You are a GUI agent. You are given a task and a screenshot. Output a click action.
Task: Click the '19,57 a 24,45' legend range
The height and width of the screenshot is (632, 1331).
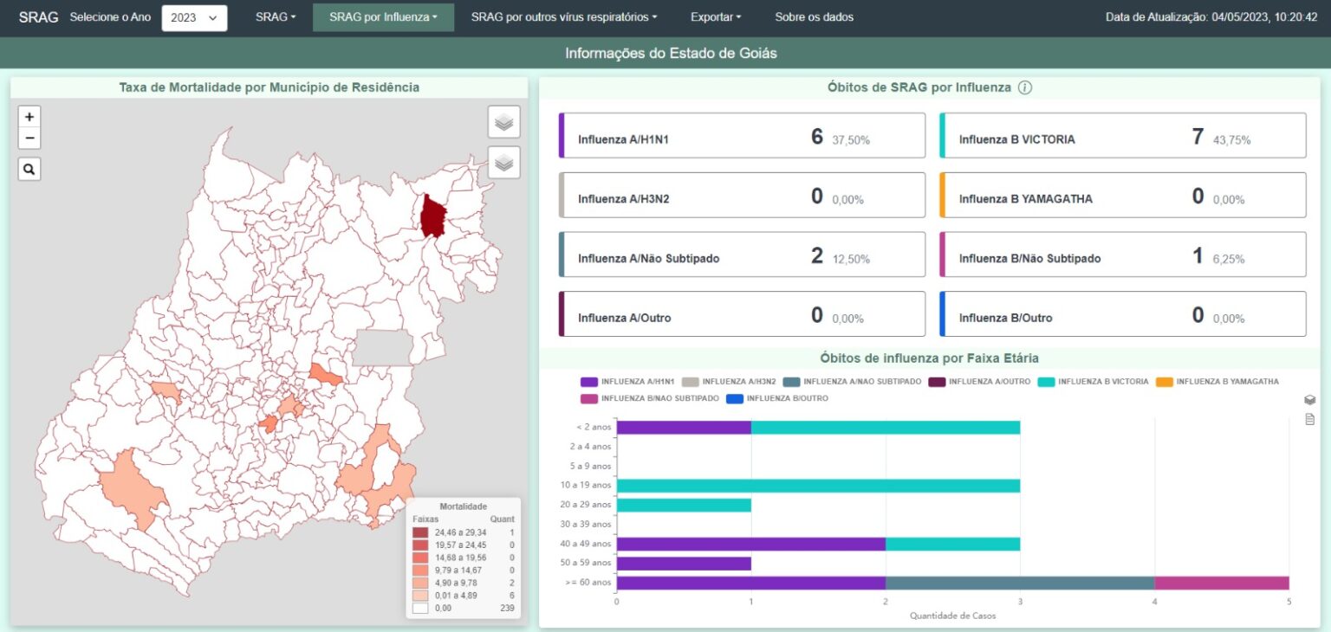(x=461, y=545)
